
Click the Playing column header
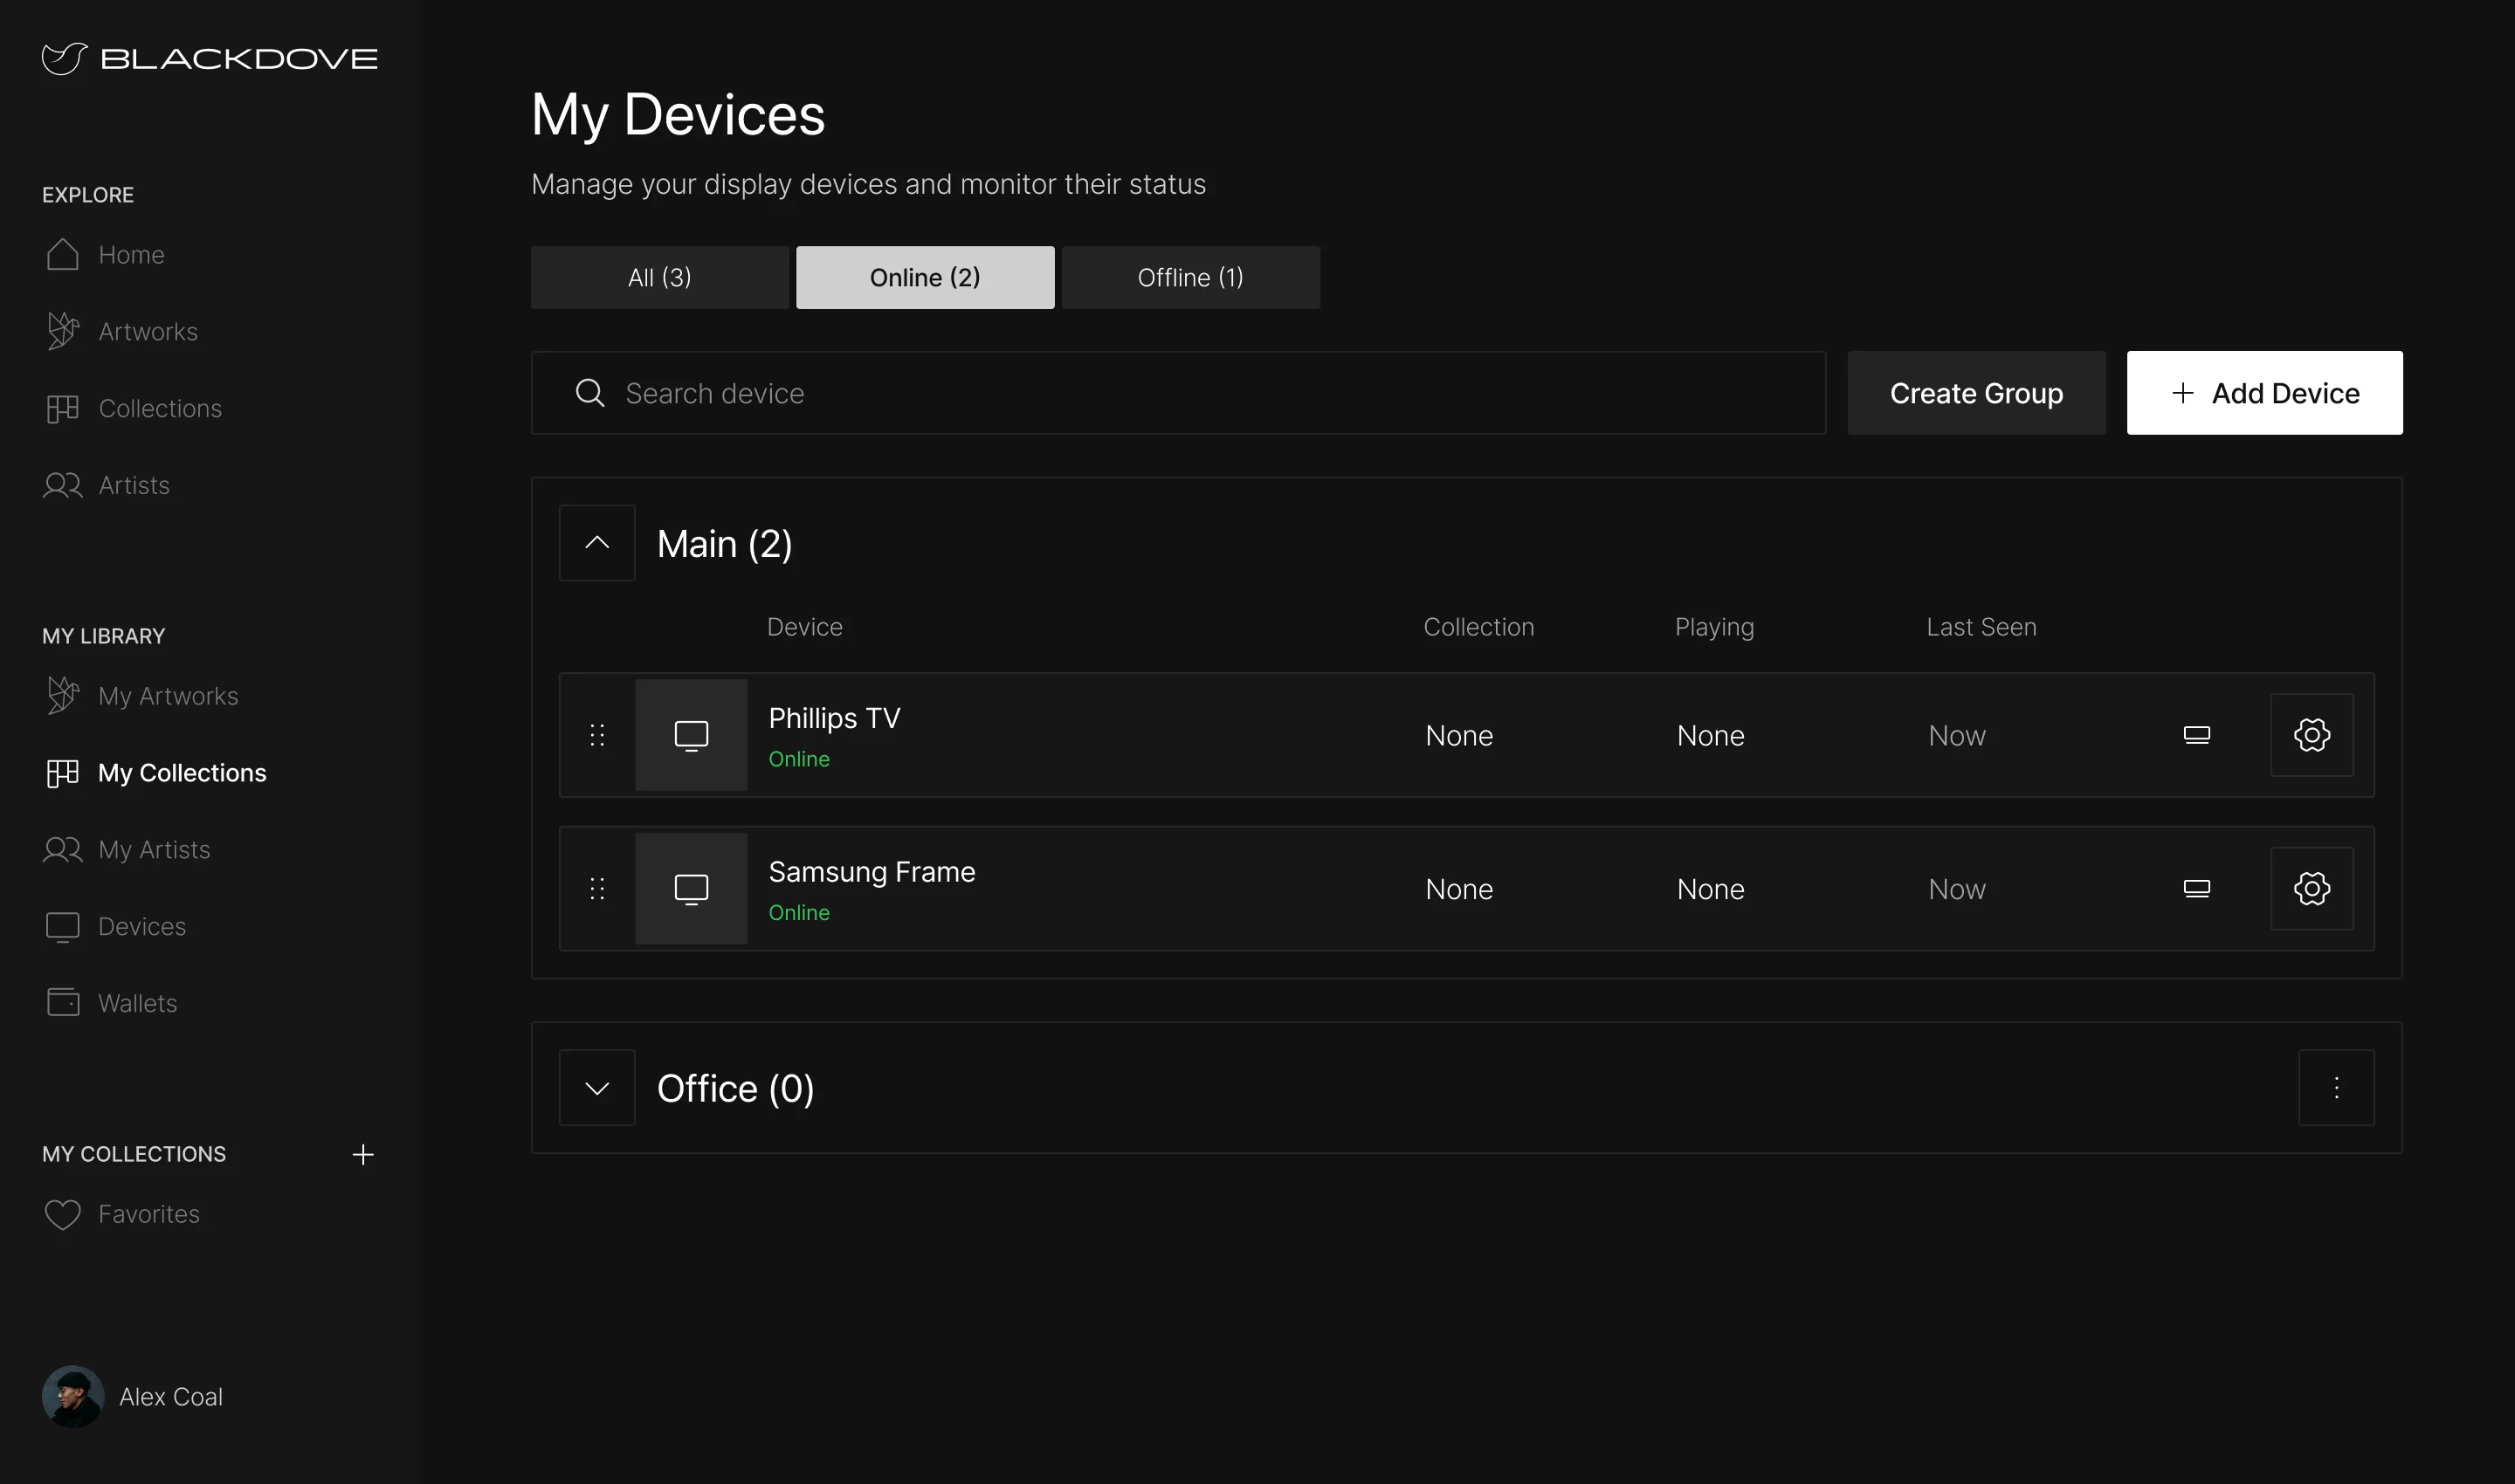click(x=1715, y=628)
